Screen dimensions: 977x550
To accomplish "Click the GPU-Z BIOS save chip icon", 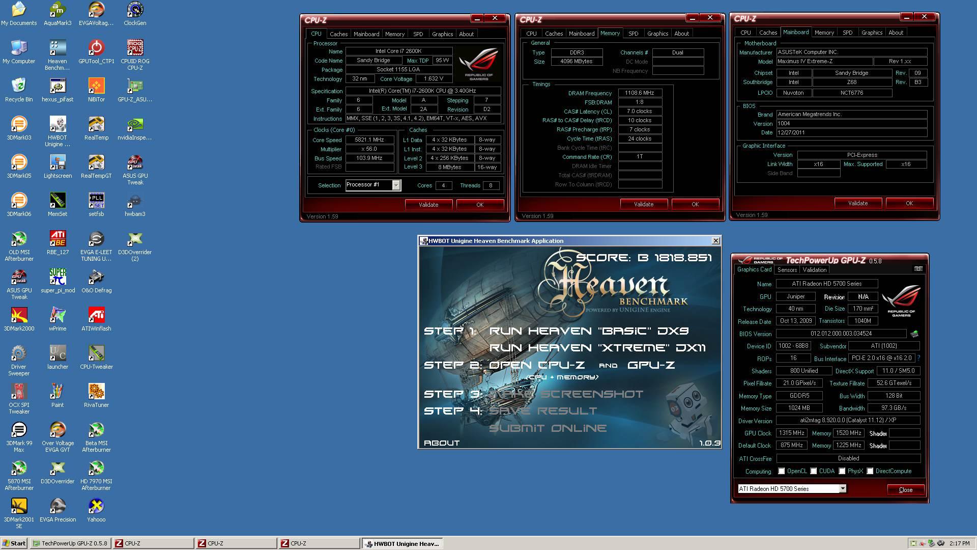I will [x=914, y=334].
